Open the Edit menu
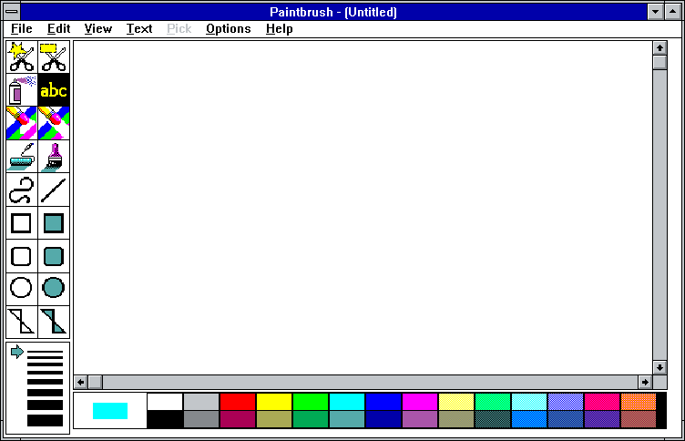Viewport: 685px width, 441px height. [58, 29]
